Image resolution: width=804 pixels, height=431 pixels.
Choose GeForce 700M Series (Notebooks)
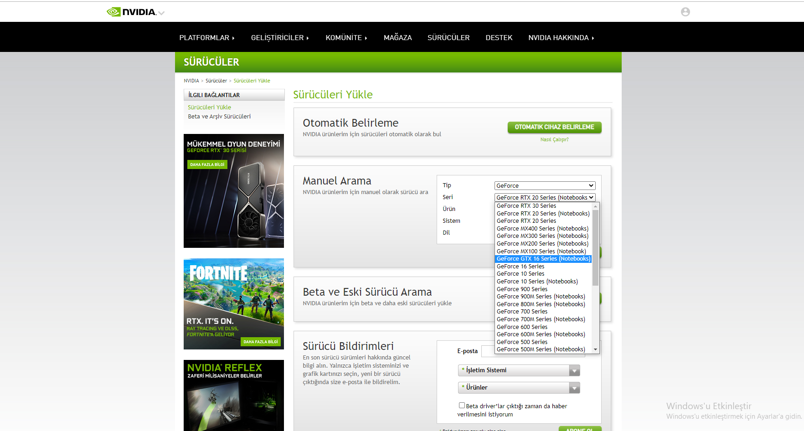(543, 319)
